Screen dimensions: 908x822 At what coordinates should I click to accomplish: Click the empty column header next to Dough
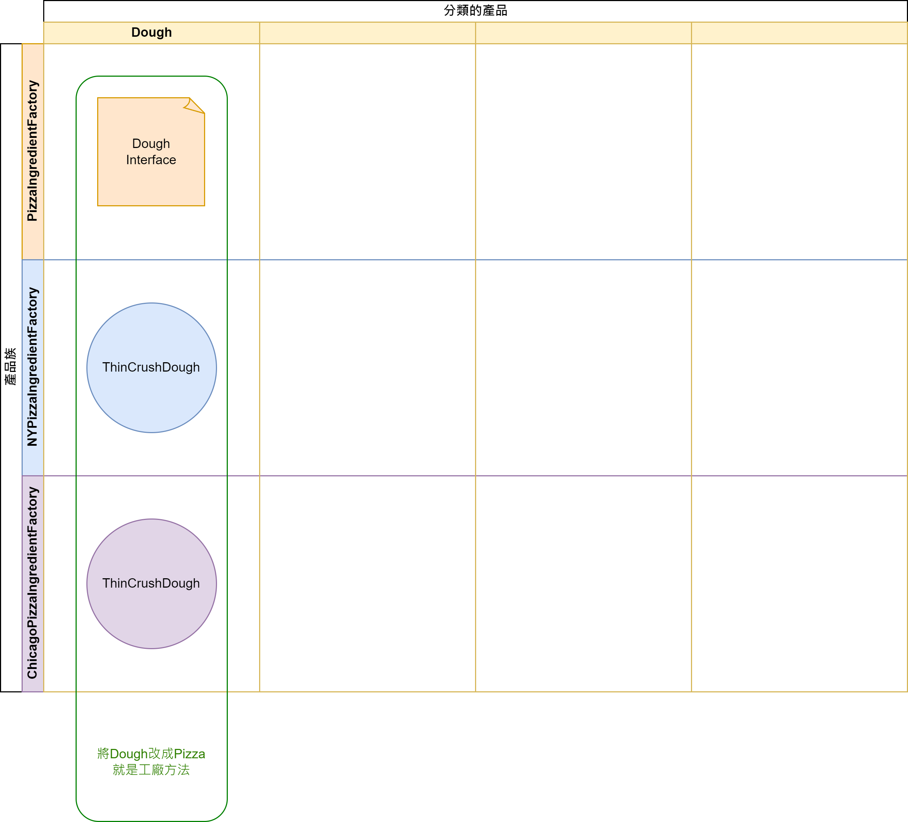[367, 33]
